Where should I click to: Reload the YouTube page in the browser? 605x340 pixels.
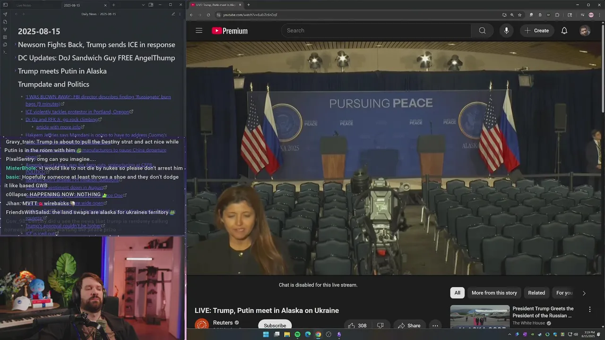pos(208,15)
